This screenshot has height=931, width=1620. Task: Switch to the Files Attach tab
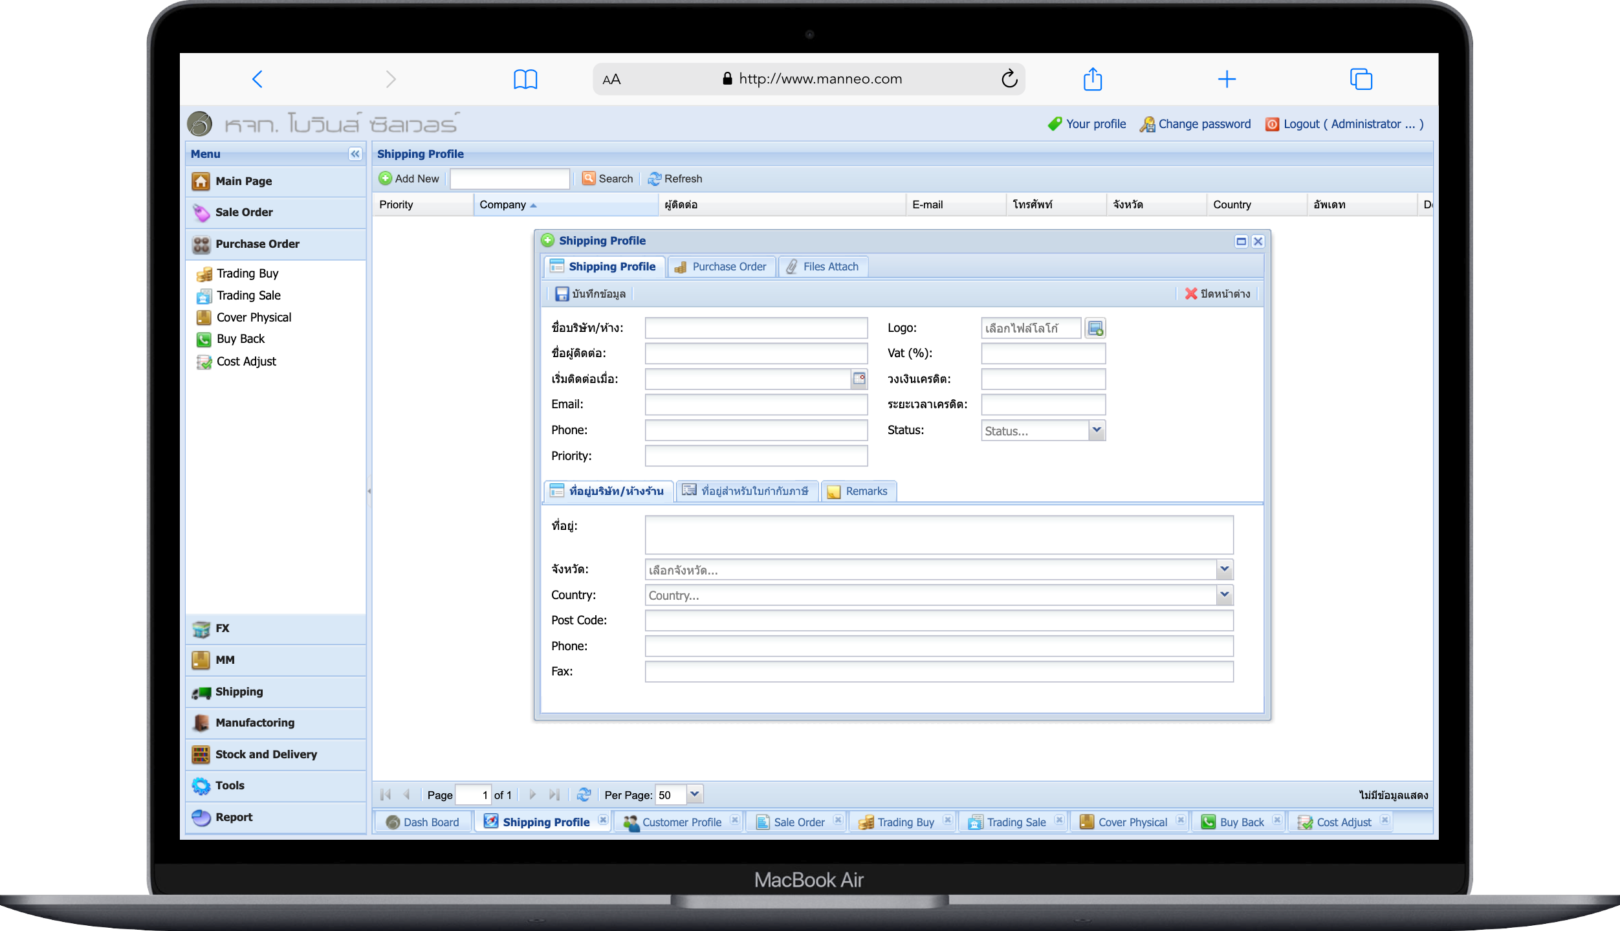[x=823, y=267]
